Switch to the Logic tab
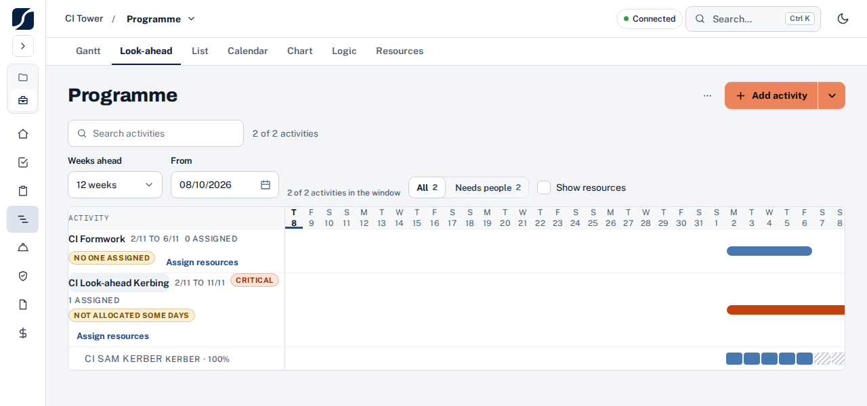The image size is (867, 406). tap(344, 51)
